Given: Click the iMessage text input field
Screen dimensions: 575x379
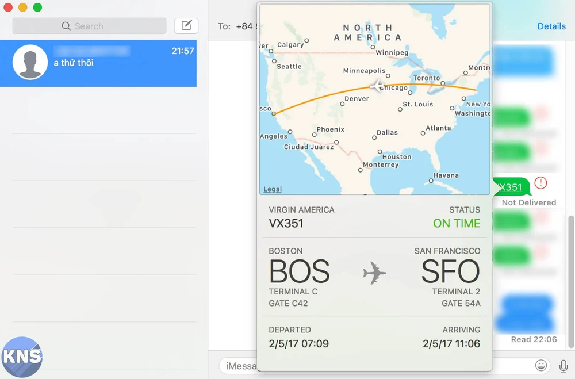Looking at the screenshot, I should tap(239, 366).
